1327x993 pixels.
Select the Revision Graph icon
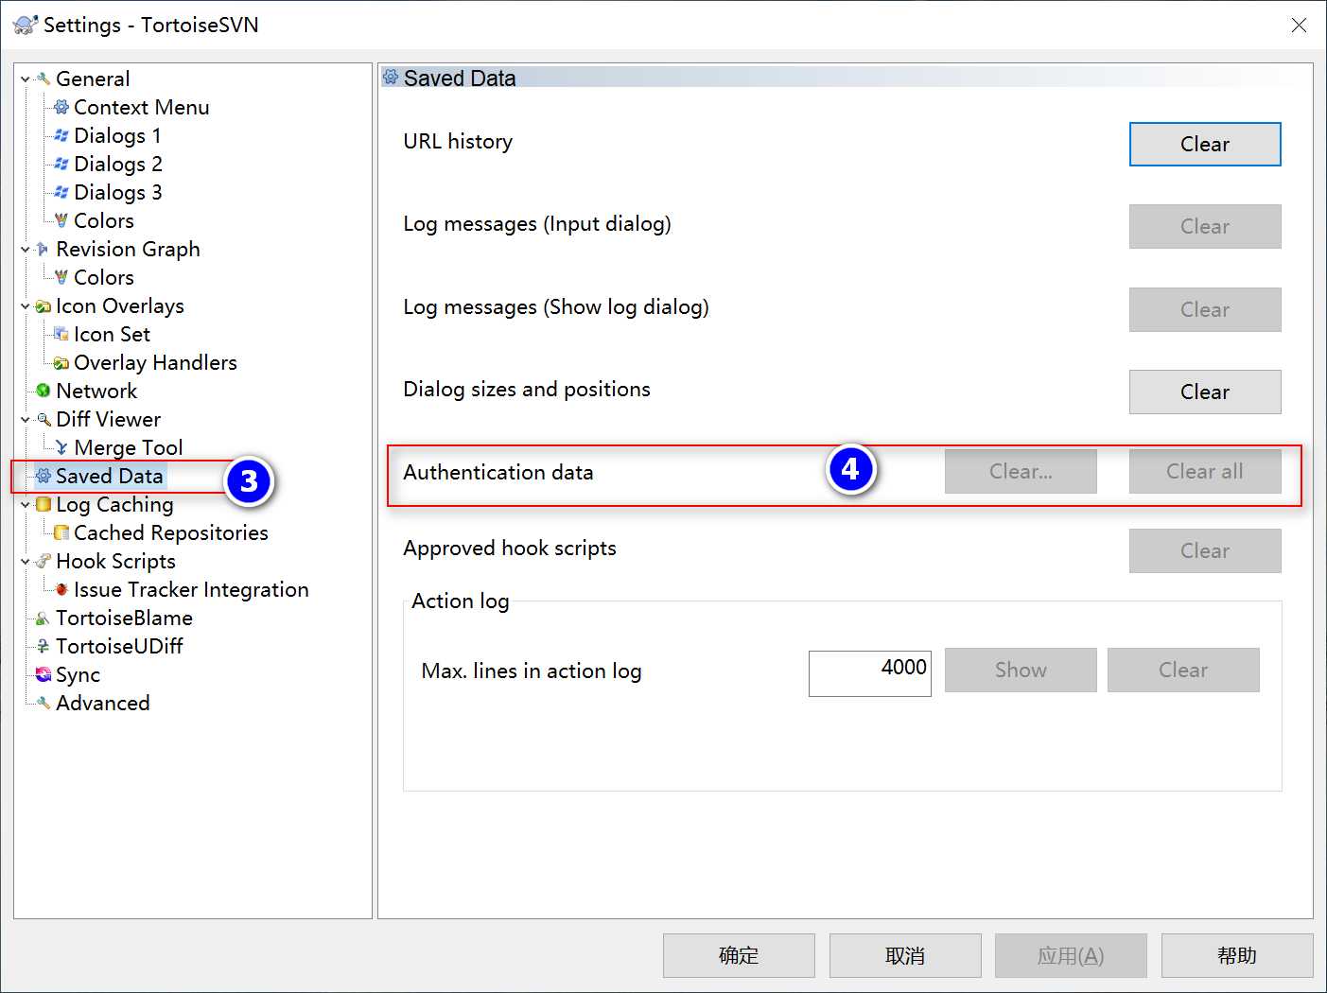tap(43, 249)
